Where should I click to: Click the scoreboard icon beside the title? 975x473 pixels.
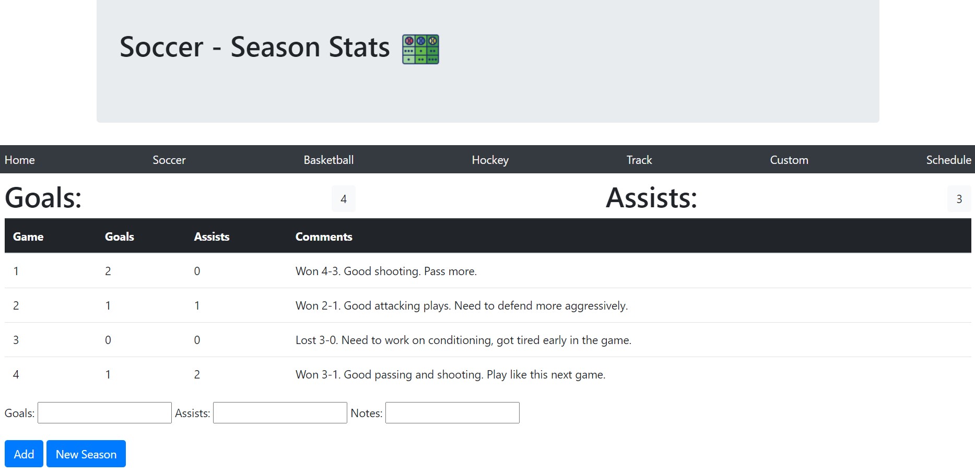tap(420, 49)
